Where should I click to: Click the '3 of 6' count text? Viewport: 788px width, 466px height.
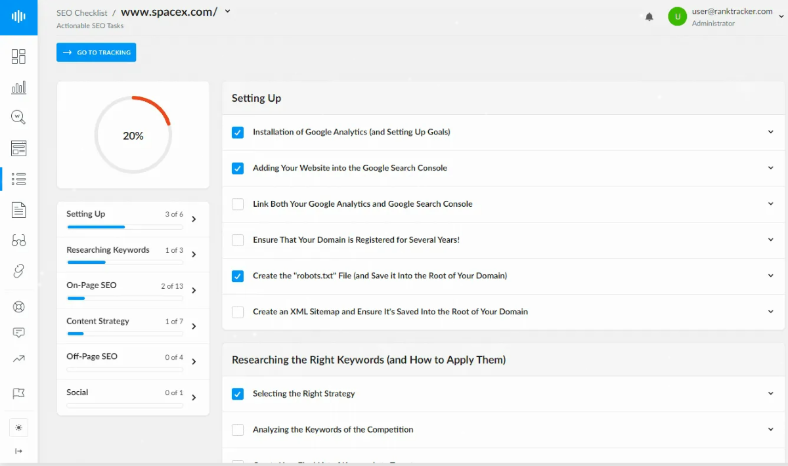[174, 215]
